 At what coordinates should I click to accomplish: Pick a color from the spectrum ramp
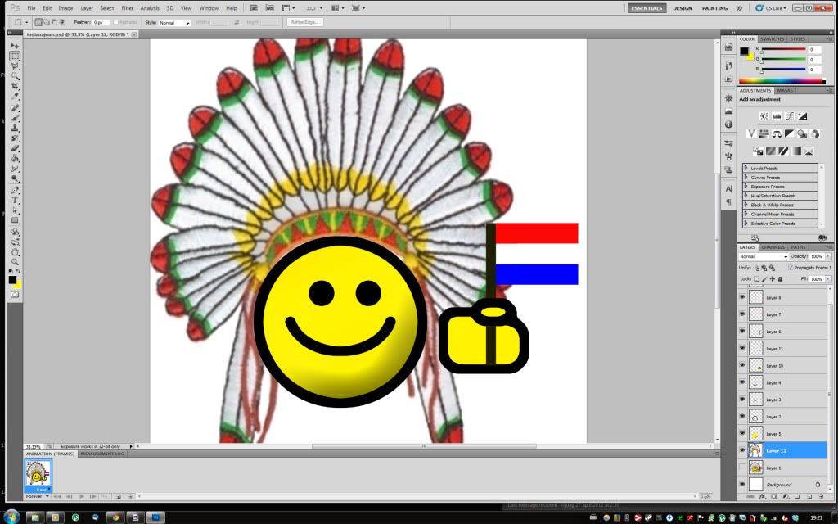(x=782, y=81)
